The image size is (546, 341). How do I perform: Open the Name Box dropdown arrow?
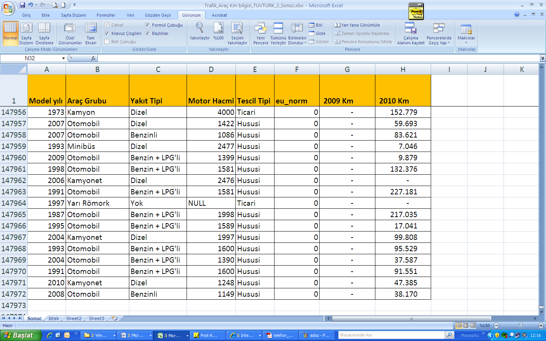(63, 58)
